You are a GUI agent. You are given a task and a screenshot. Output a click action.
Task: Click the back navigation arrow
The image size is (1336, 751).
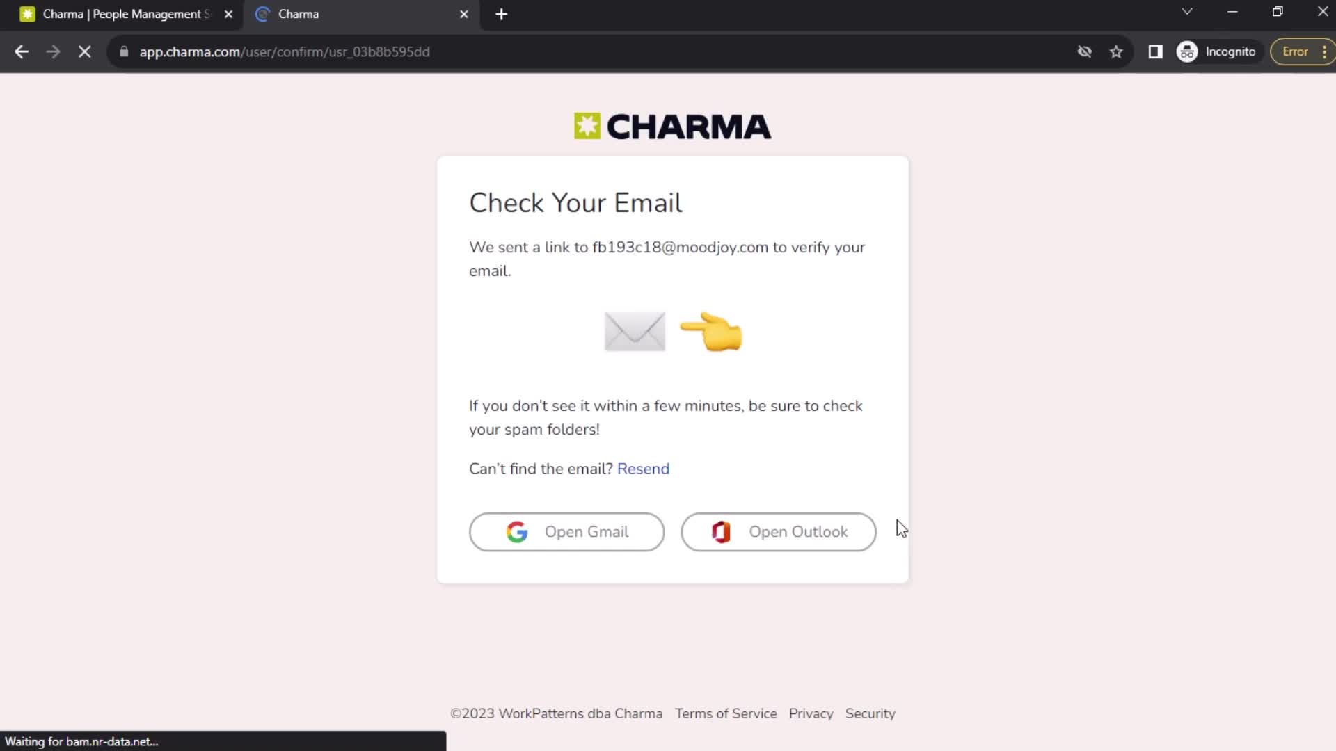tap(21, 51)
